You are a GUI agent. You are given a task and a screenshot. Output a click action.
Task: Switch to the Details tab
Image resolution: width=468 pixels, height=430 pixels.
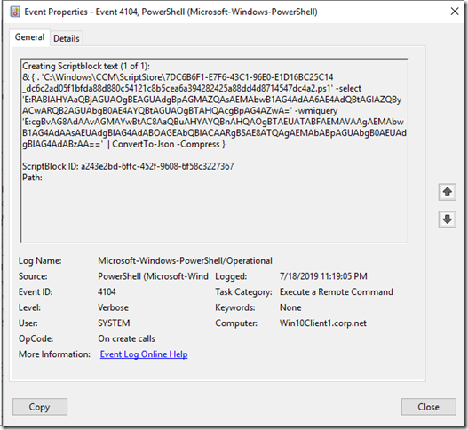coord(67,38)
